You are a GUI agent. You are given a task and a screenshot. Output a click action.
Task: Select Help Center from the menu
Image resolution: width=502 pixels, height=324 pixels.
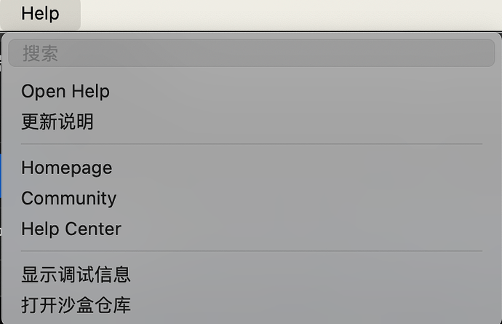(x=71, y=229)
